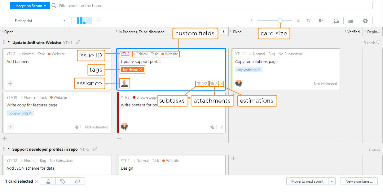
Task: Toggle the contrast half-circle icon
Action: tap(321, 20)
